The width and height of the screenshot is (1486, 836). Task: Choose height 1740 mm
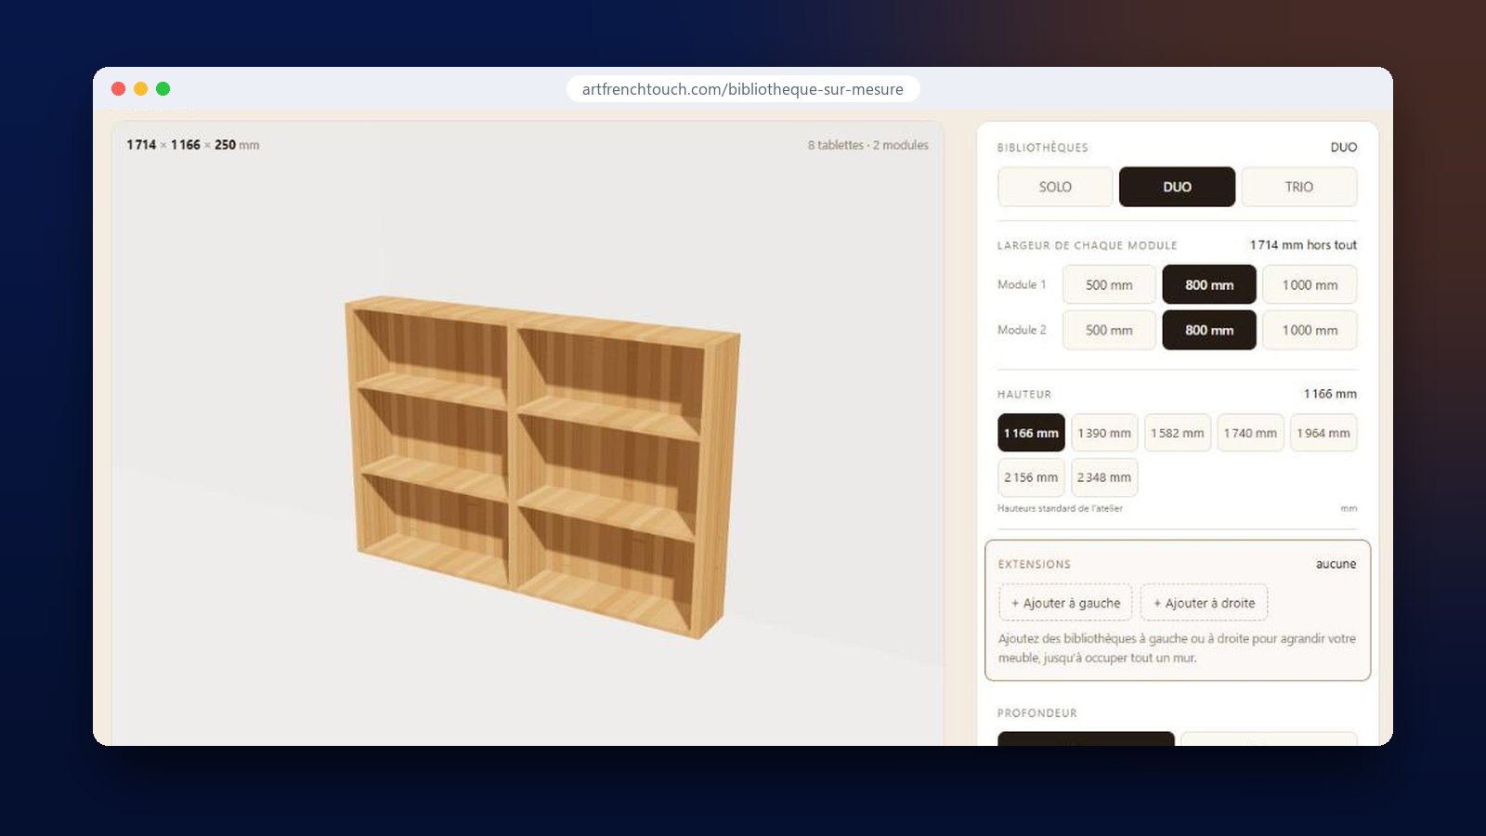point(1250,433)
